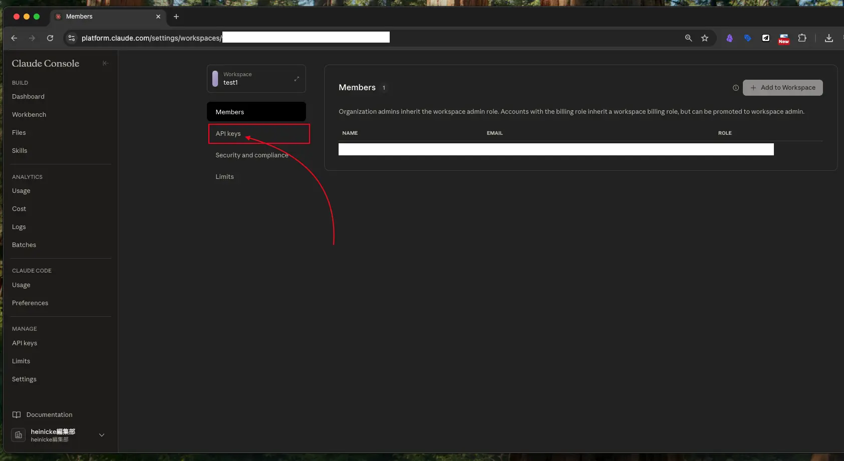Click the browser address bar URL
This screenshot has width=844, height=461.
point(150,38)
